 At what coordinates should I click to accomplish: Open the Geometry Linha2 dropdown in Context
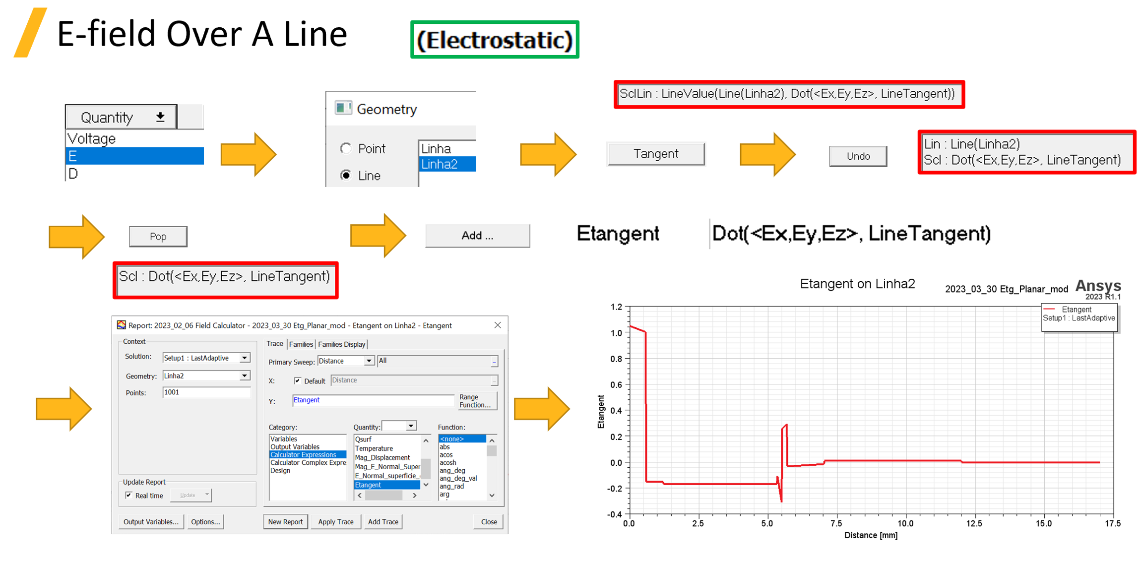point(245,376)
